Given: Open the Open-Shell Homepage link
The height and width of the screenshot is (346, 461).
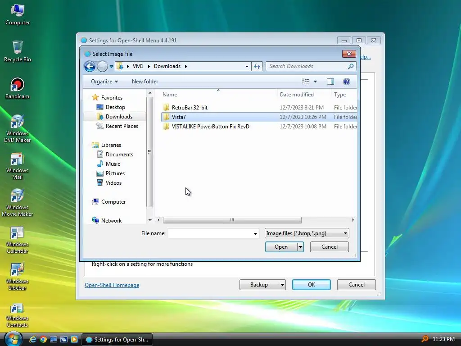Looking at the screenshot, I should (112, 285).
